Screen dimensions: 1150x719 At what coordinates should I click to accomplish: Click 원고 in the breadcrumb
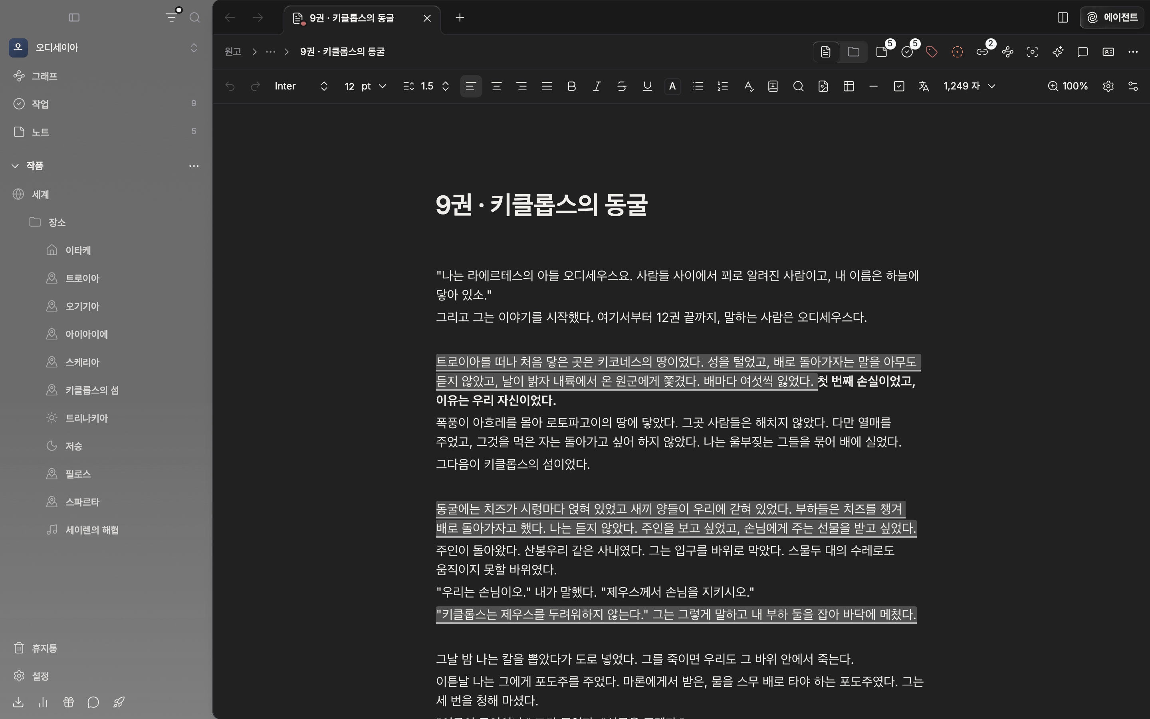click(x=233, y=52)
